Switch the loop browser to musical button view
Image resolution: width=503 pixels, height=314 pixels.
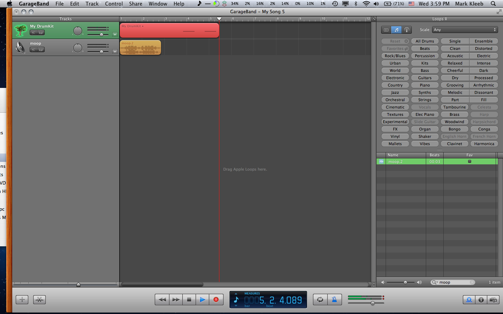[x=396, y=30]
